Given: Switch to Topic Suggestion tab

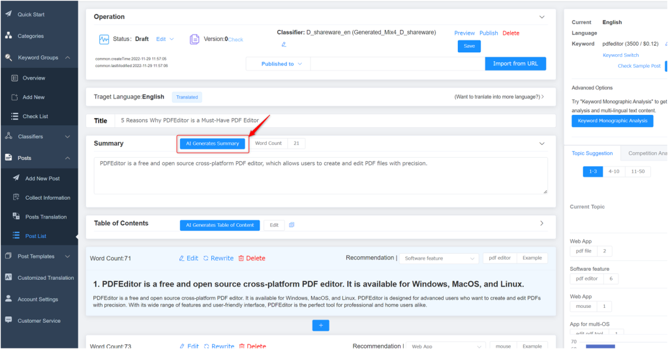Looking at the screenshot, I should pos(592,153).
